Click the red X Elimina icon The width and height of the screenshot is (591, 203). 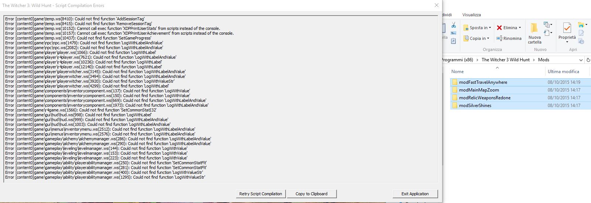[499, 28]
